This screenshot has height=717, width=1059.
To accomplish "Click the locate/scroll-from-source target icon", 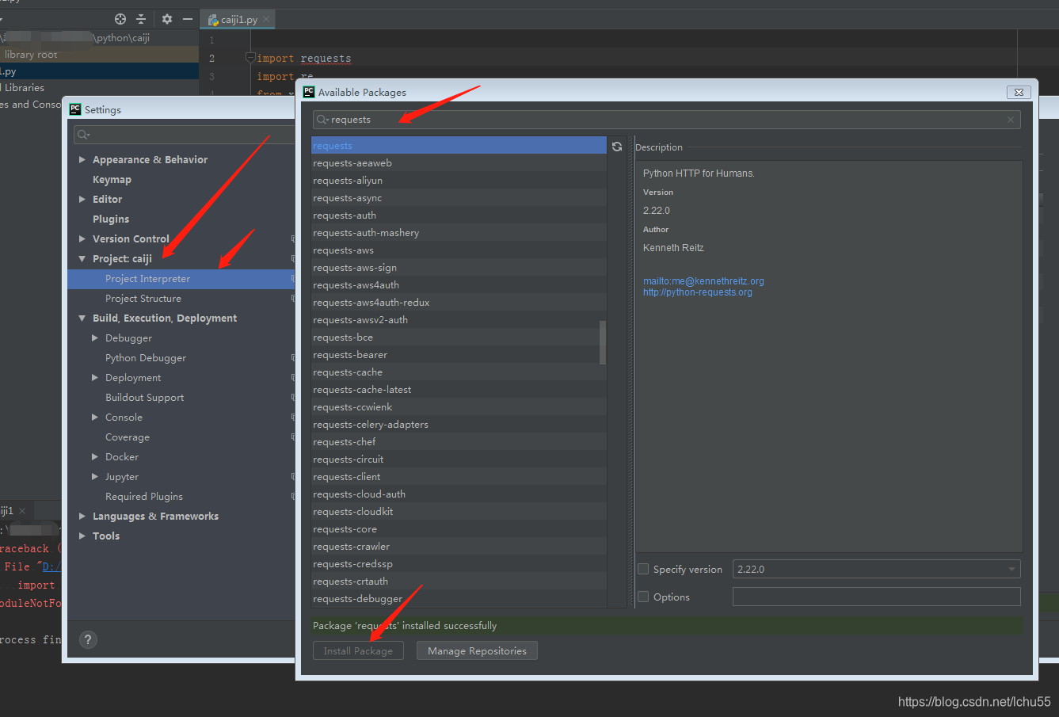I will [x=120, y=19].
